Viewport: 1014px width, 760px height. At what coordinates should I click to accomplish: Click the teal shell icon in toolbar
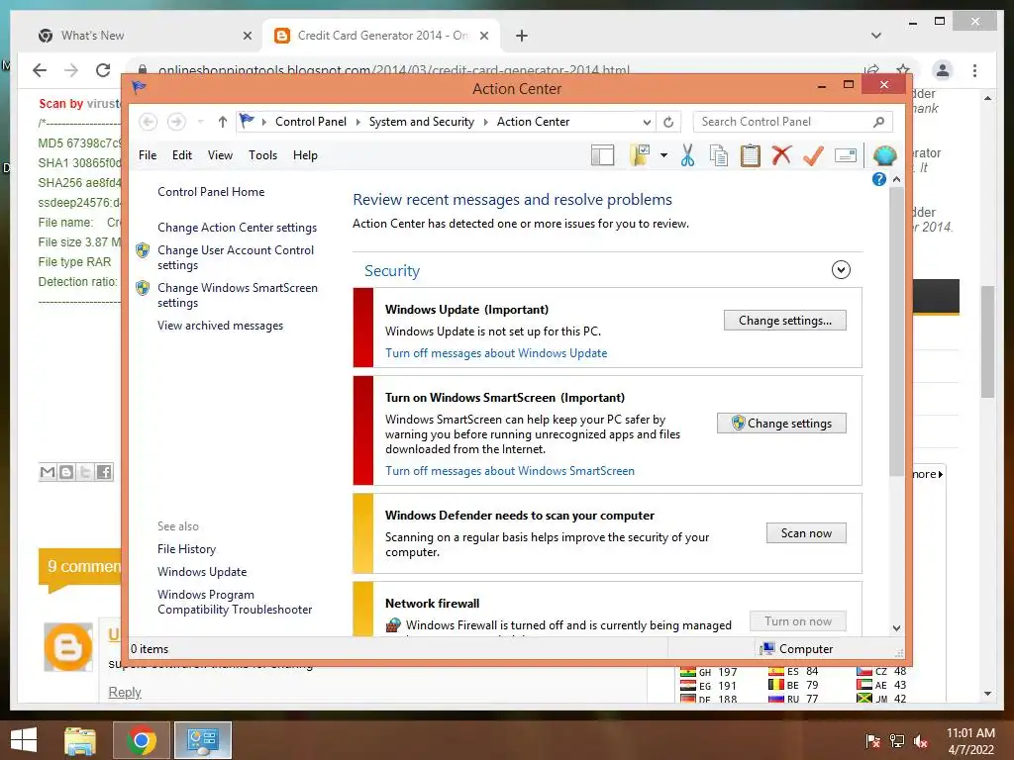884,155
